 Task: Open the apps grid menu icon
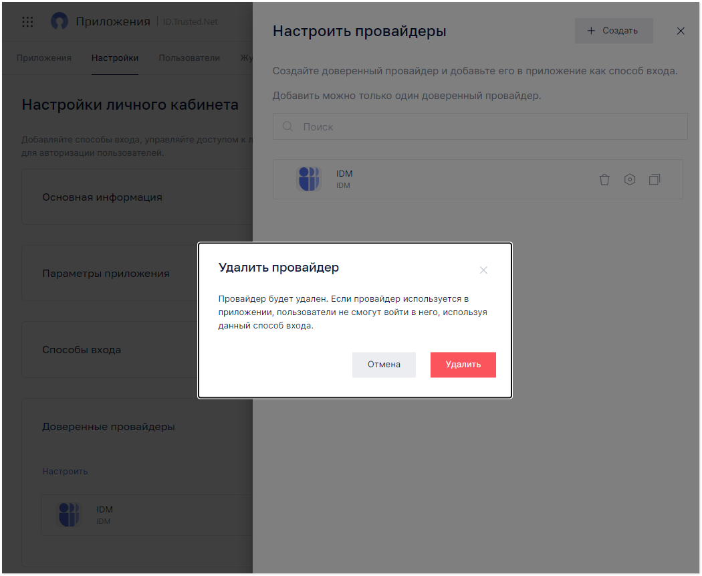28,21
